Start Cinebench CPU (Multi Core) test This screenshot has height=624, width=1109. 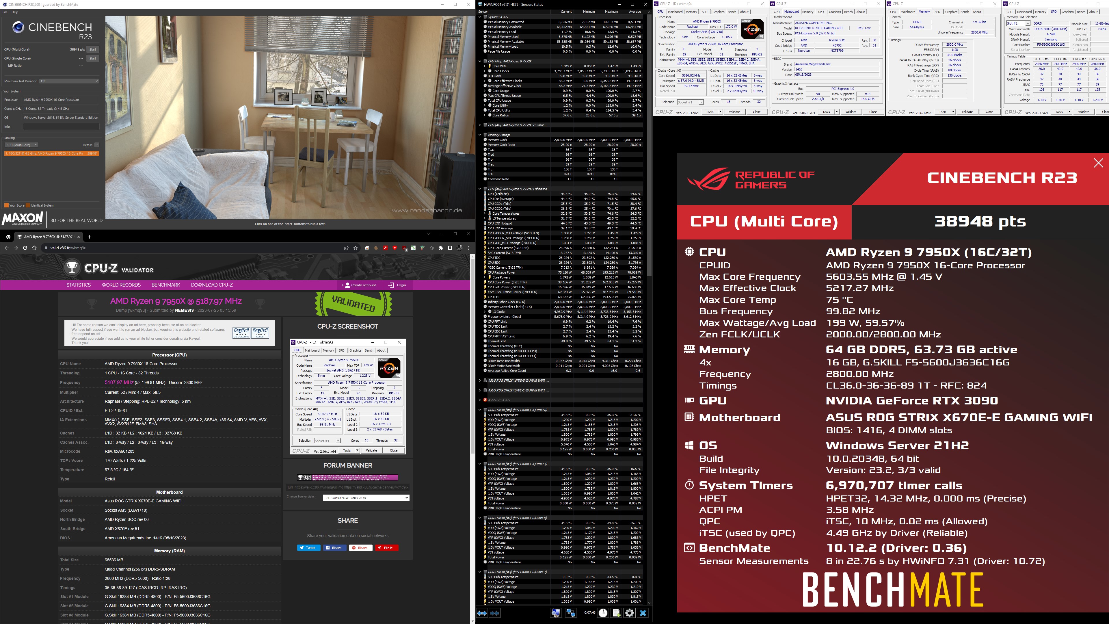tap(92, 49)
